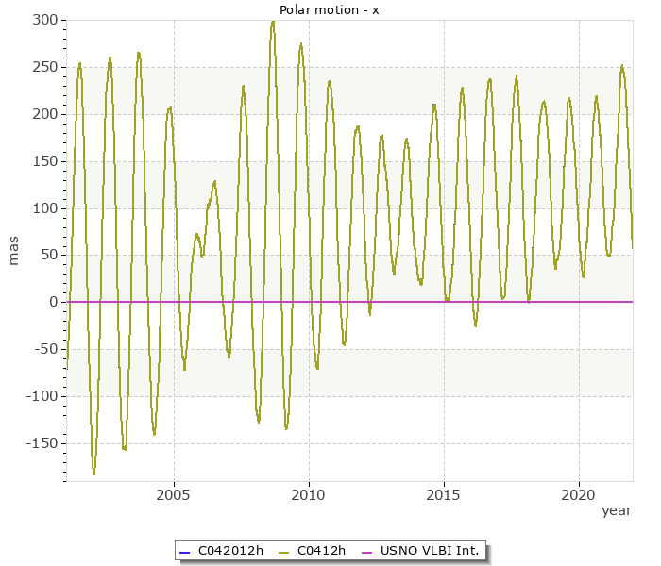Click the 300 value on the y-axis
The height and width of the screenshot is (566, 661).
click(44, 20)
